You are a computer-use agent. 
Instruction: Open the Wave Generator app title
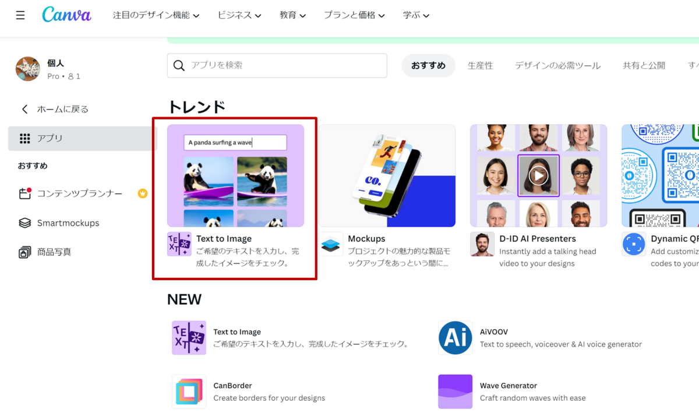[x=509, y=386]
